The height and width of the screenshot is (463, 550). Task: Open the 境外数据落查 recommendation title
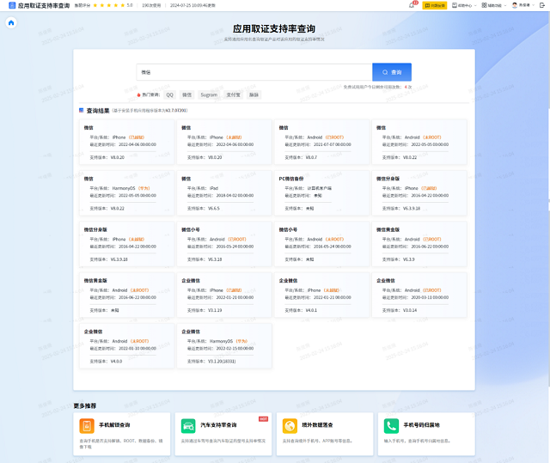[317, 425]
